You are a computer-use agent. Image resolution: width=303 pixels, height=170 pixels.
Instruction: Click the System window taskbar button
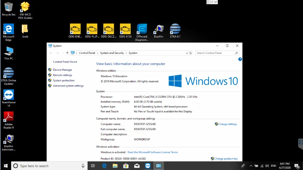coord(159,166)
